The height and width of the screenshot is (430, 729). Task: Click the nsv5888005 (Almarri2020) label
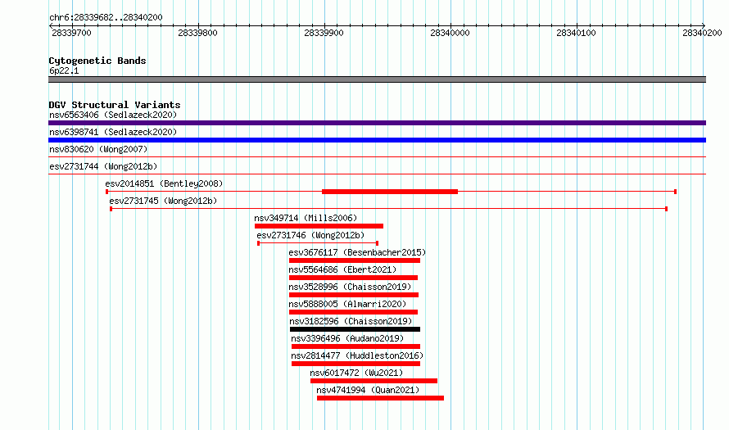347,304
